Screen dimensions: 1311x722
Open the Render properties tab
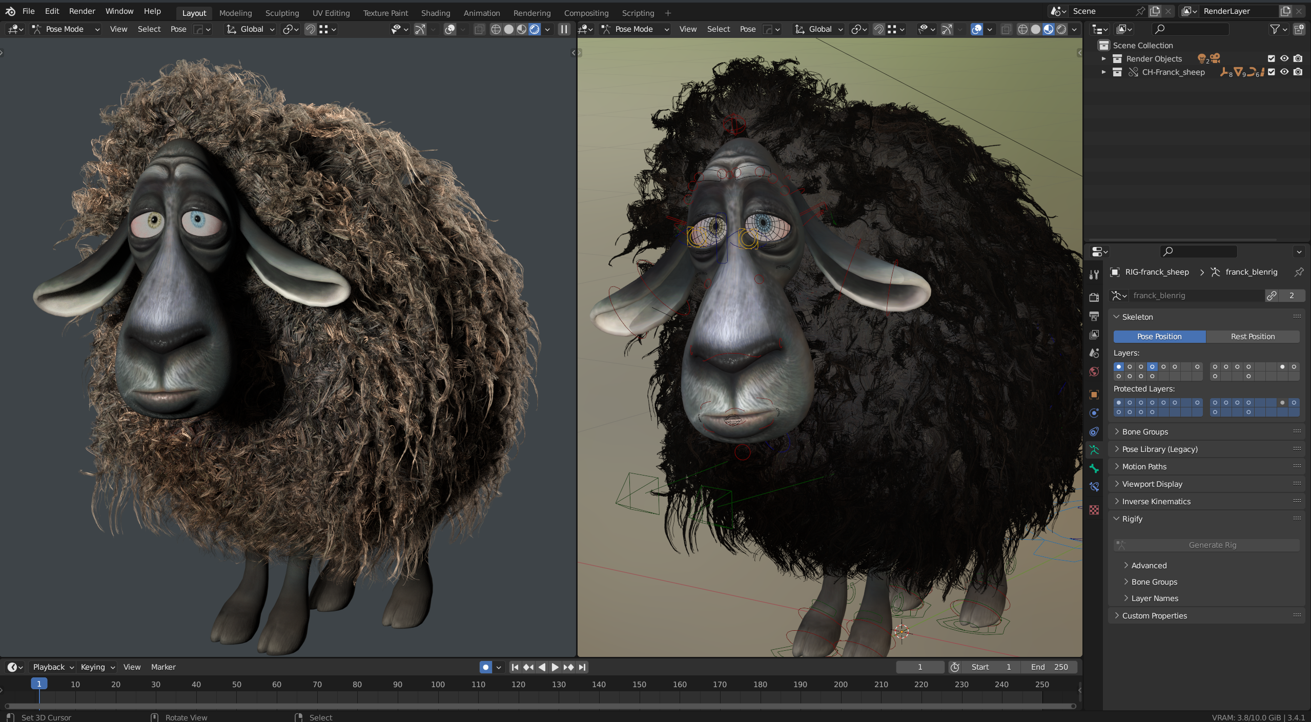point(1094,297)
